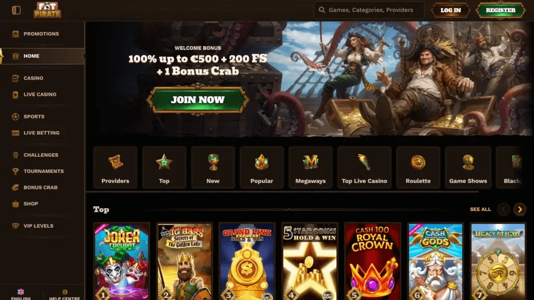Choose the Popular crown category icon
This screenshot has width=534, height=300.
(262, 162)
